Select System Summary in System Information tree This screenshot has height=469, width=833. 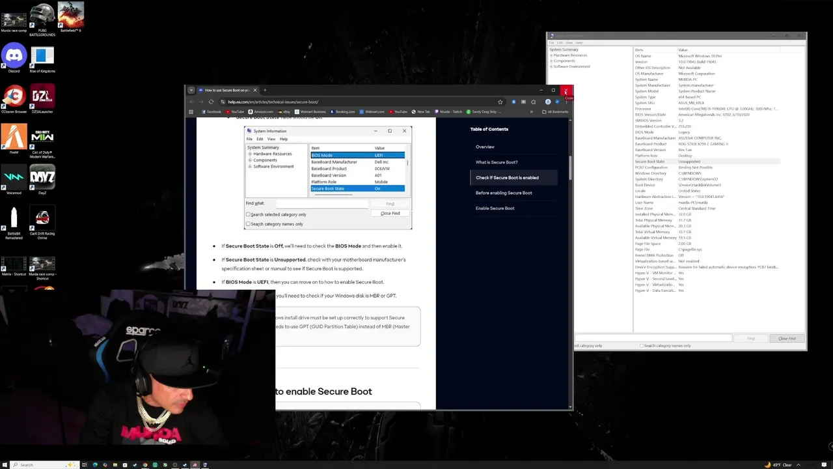pos(564,50)
